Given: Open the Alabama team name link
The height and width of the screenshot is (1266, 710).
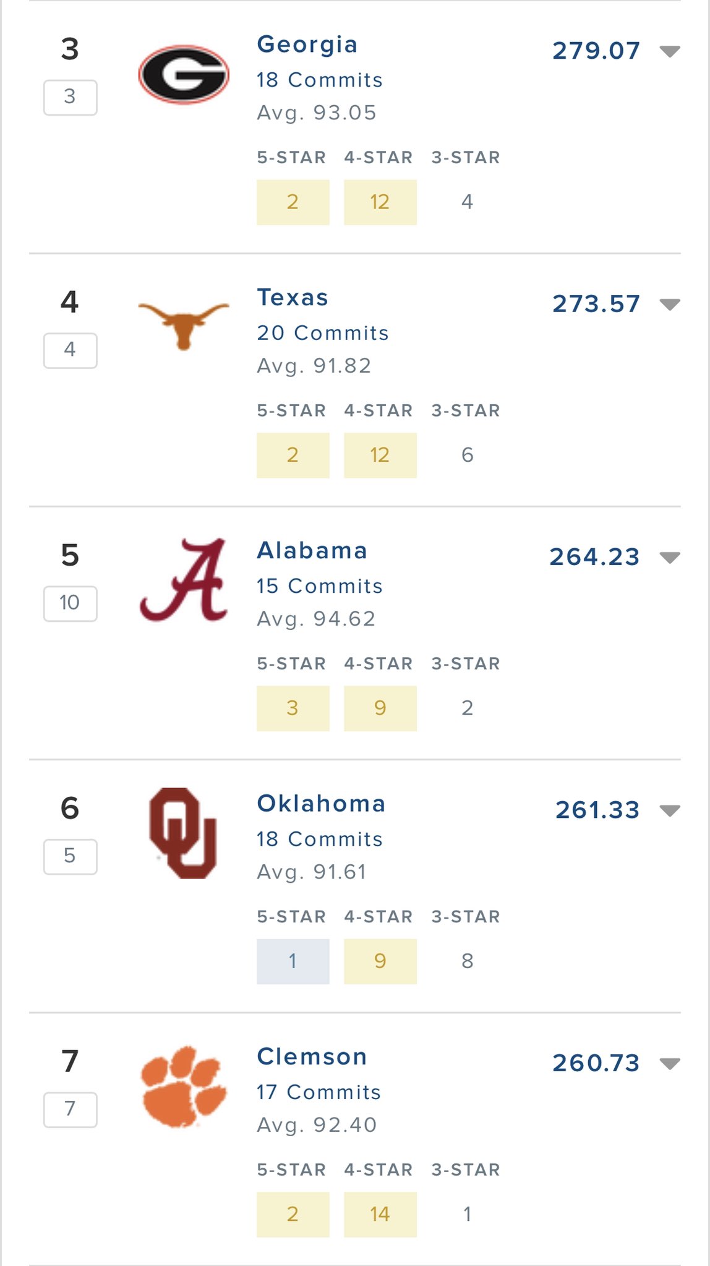Looking at the screenshot, I should pyautogui.click(x=312, y=551).
